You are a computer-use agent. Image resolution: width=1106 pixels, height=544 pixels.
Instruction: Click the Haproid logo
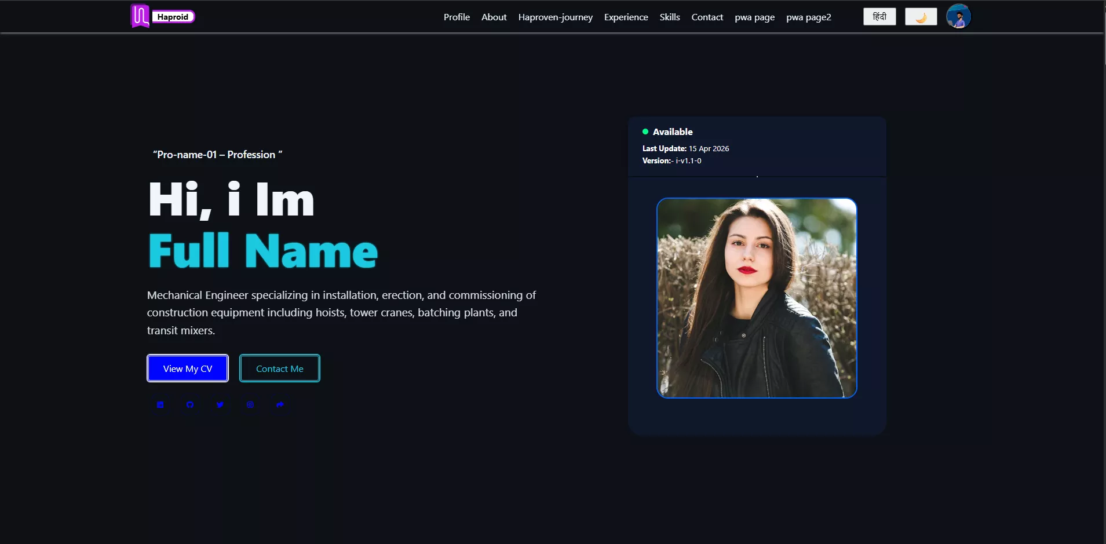(163, 16)
